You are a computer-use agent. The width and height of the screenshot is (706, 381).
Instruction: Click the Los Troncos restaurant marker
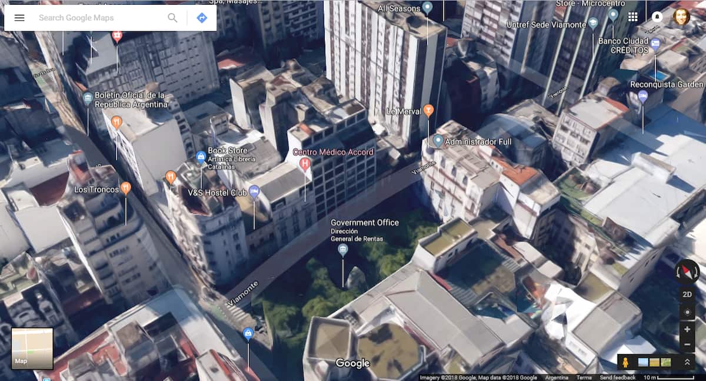coord(125,188)
